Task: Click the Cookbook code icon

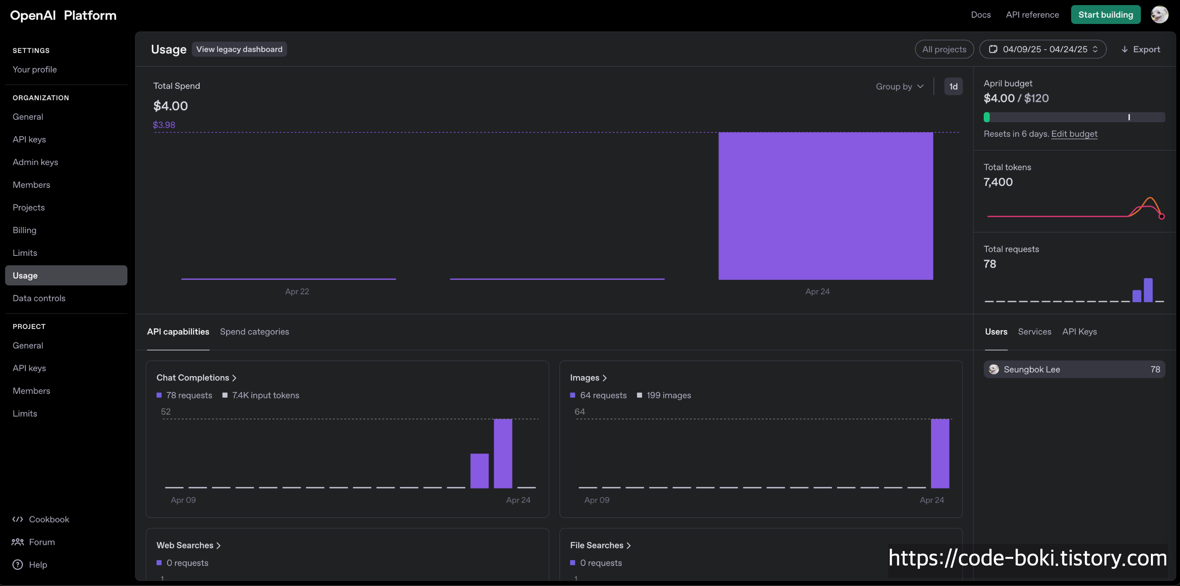Action: click(x=17, y=519)
